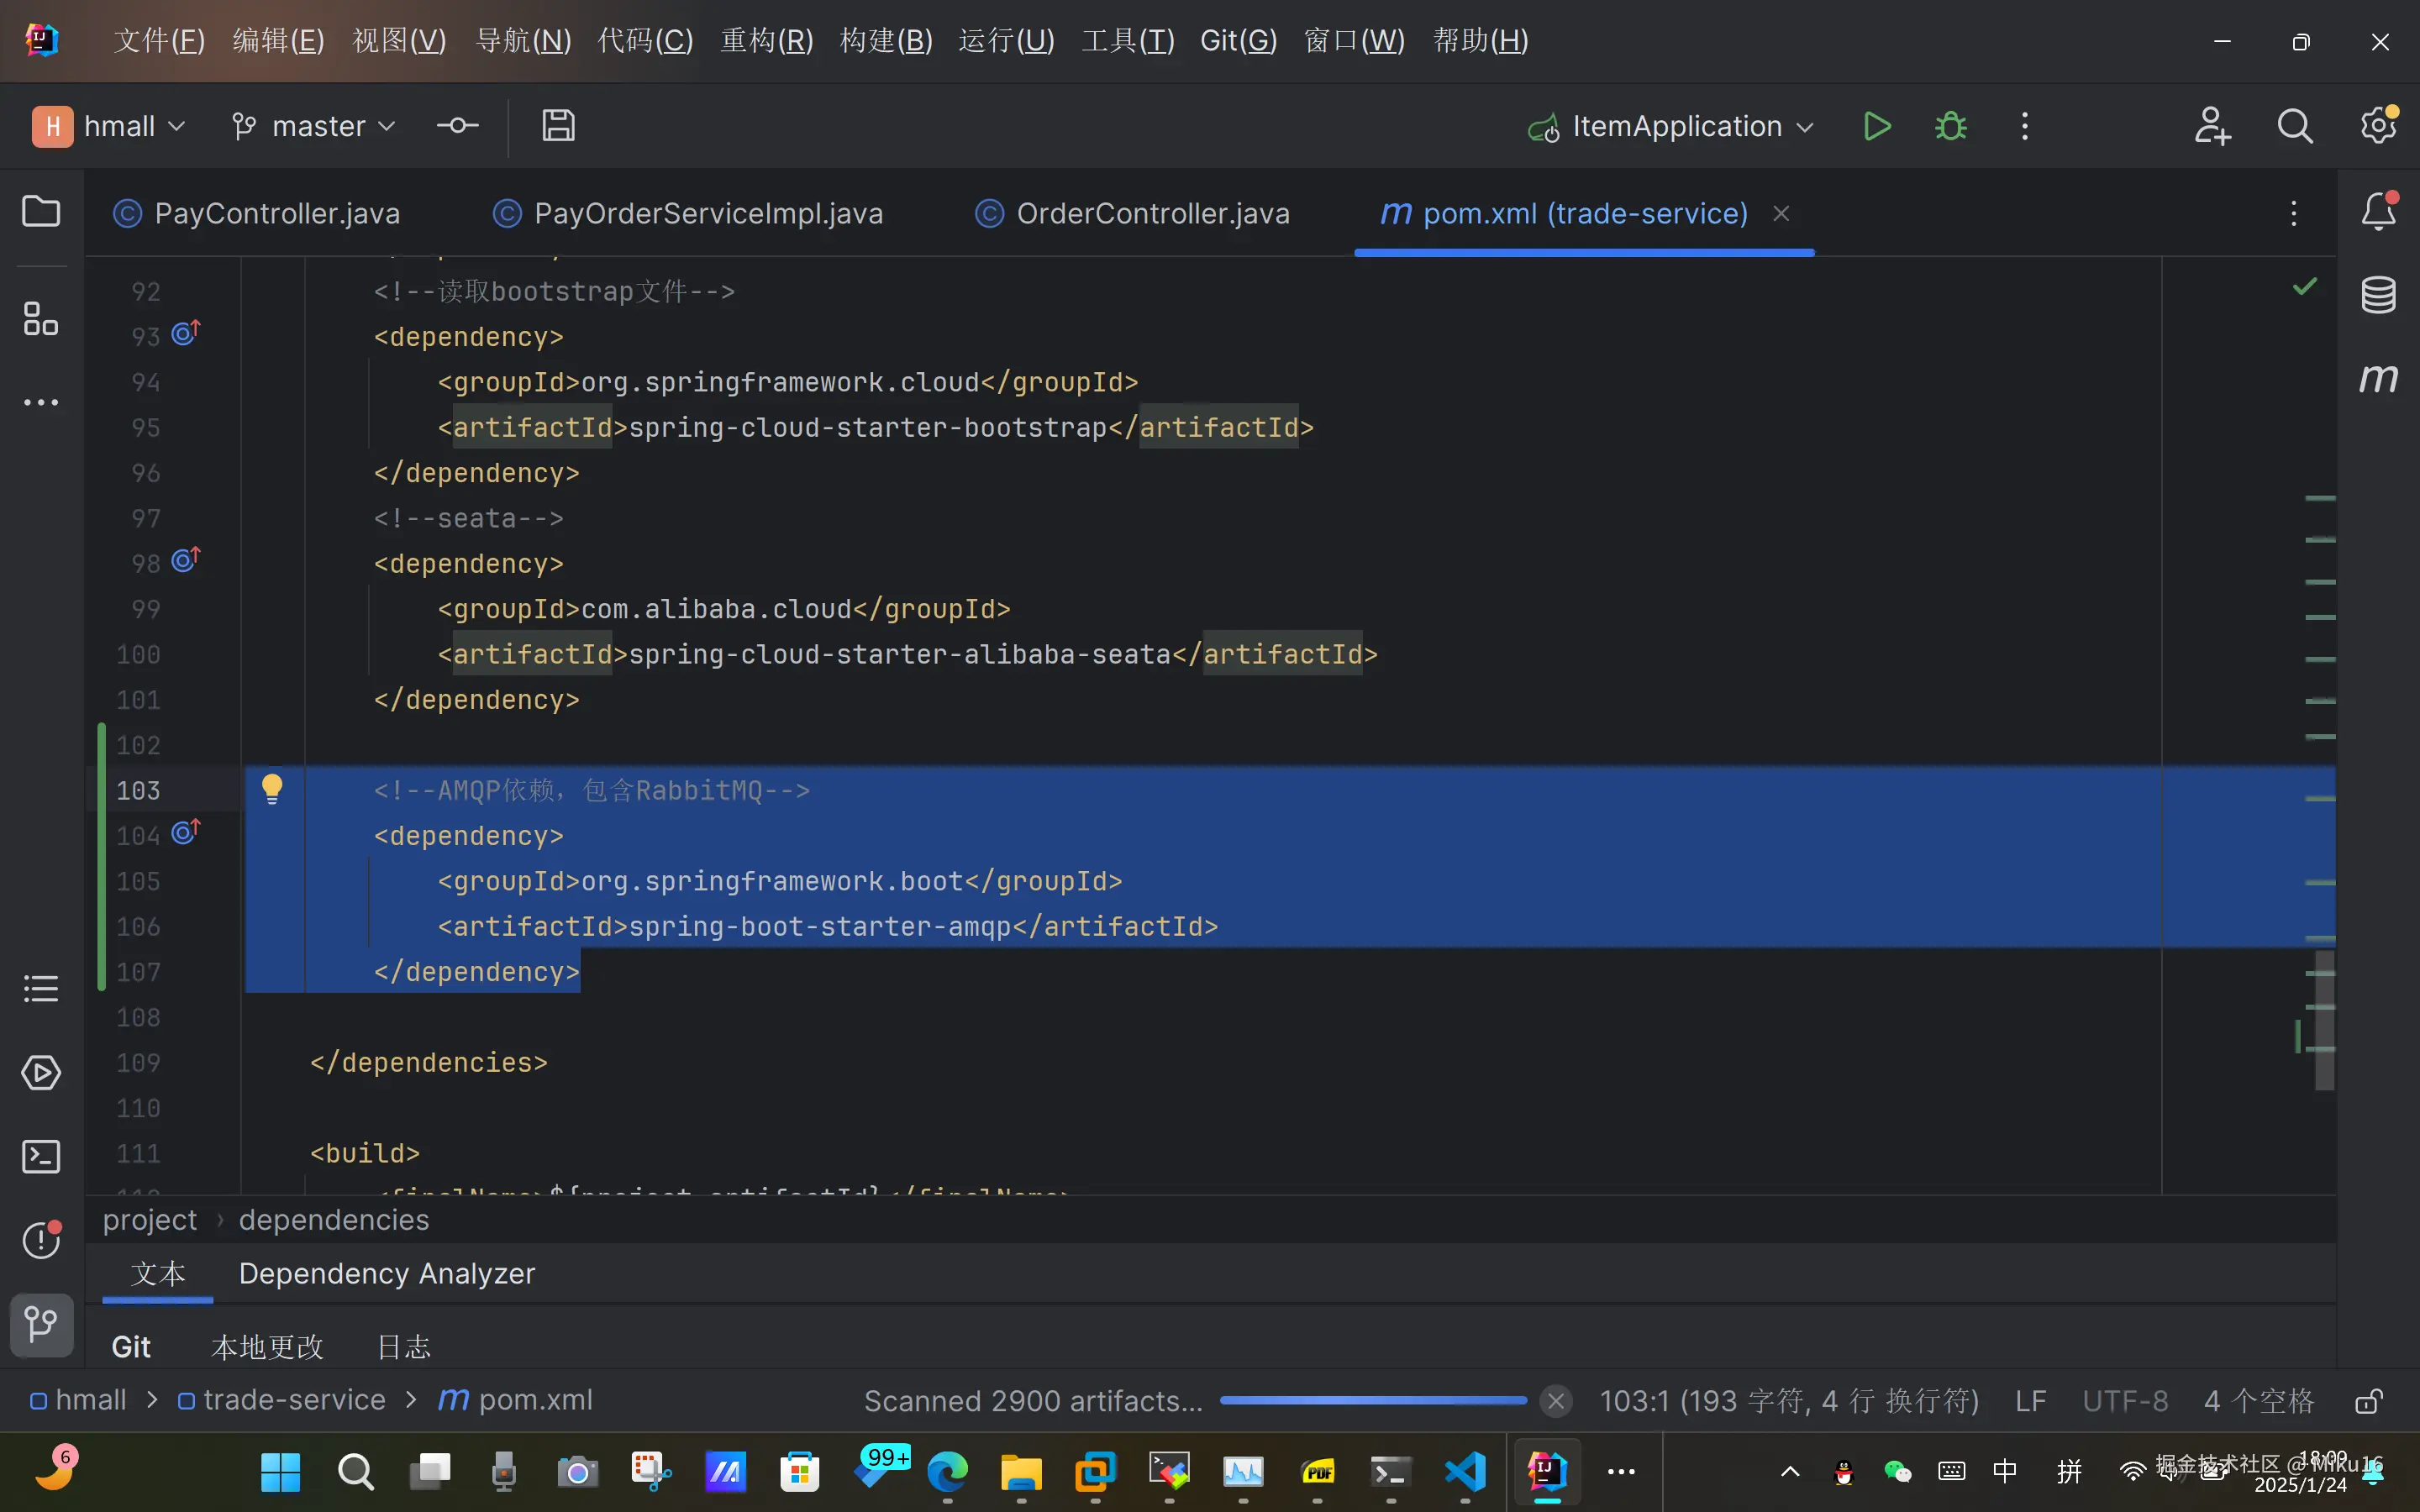Run ItemApplication with green play button
Viewport: 2420px width, 1512px height.
coord(1876,127)
